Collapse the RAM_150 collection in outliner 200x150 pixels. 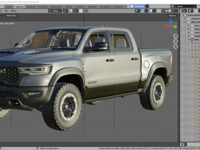[x=185, y=22]
